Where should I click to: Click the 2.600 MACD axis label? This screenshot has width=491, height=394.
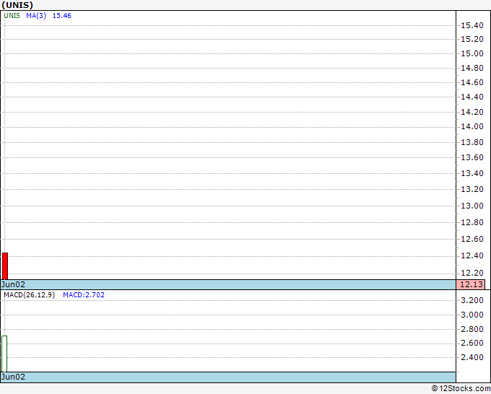click(x=472, y=343)
